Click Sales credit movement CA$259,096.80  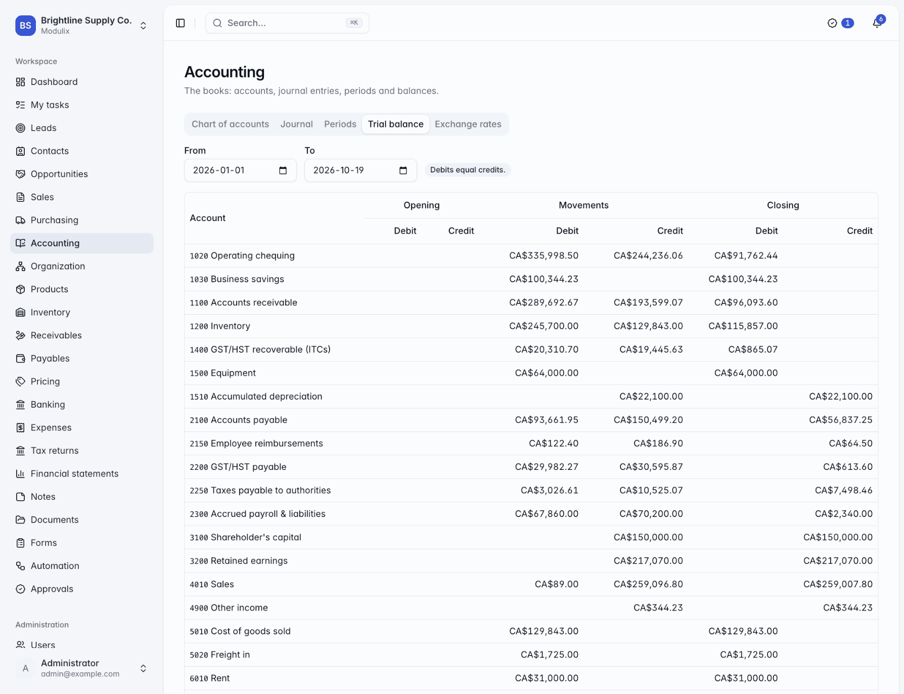[648, 584]
